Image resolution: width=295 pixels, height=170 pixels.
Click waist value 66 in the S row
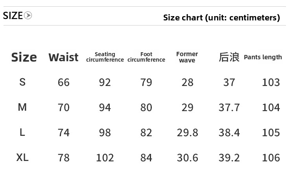pyautogui.click(x=63, y=82)
